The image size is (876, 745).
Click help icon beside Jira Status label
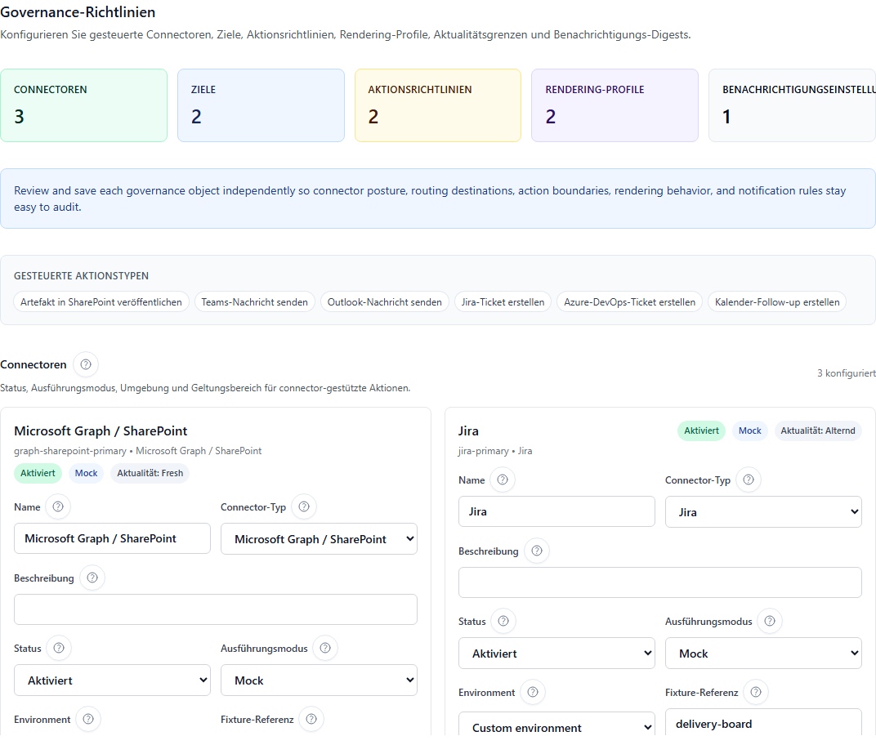(x=503, y=622)
